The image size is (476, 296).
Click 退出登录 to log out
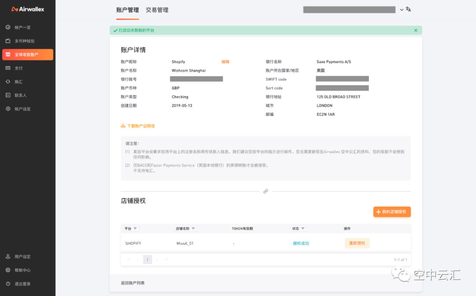22,284
